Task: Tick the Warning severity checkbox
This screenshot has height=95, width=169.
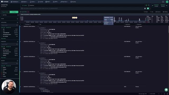Action: click(x=2, y=73)
